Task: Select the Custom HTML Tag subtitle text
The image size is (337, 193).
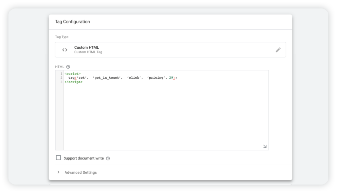Action: (88, 52)
